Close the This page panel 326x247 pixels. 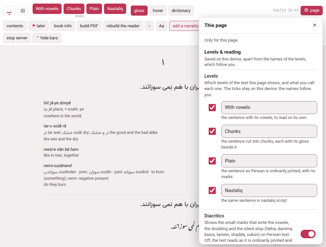[314, 25]
